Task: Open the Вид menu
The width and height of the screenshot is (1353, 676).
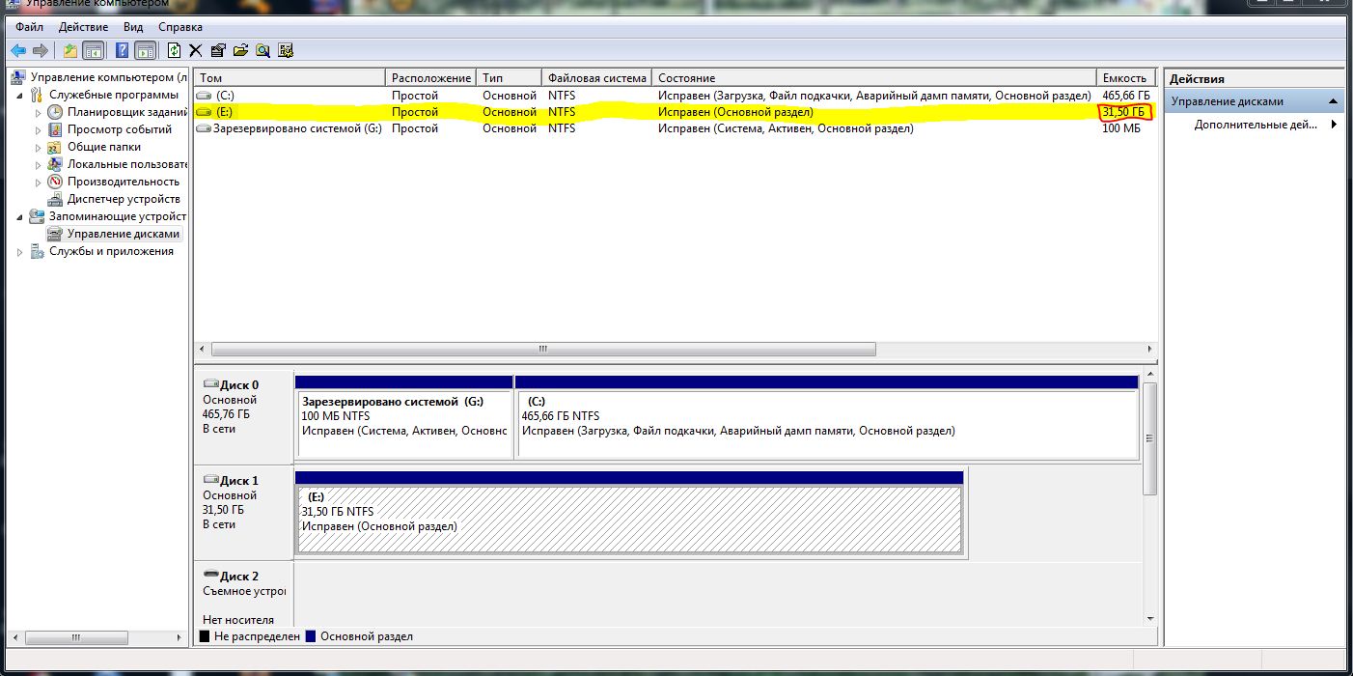Action: [x=133, y=27]
